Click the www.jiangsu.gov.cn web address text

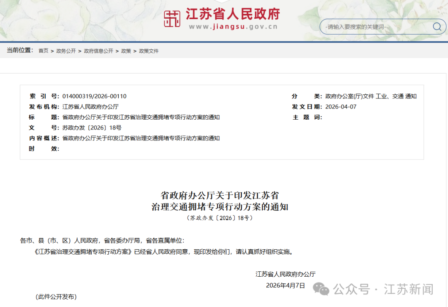pos(233,27)
